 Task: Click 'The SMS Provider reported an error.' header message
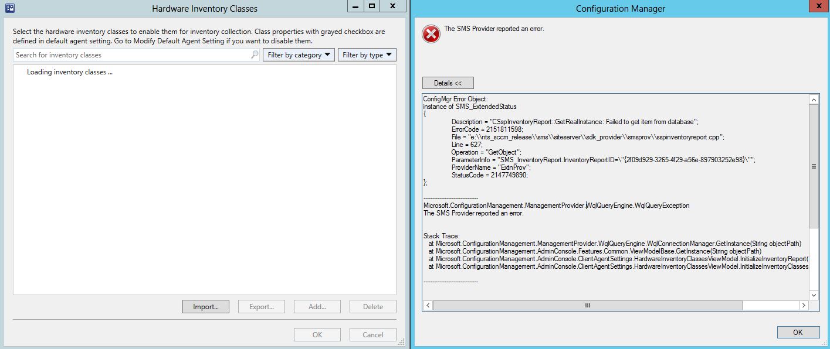point(494,28)
